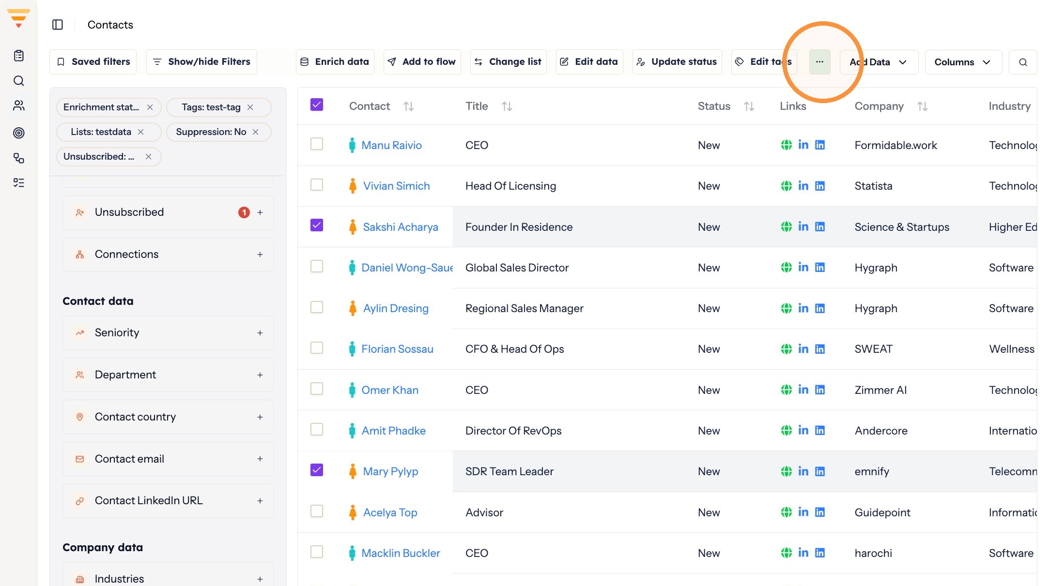This screenshot has width=1050, height=586.
Task: Open the checklist icon in left sidebar
Action: coord(19,182)
